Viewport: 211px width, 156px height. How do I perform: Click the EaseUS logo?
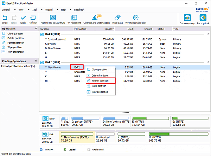(x=202, y=10)
